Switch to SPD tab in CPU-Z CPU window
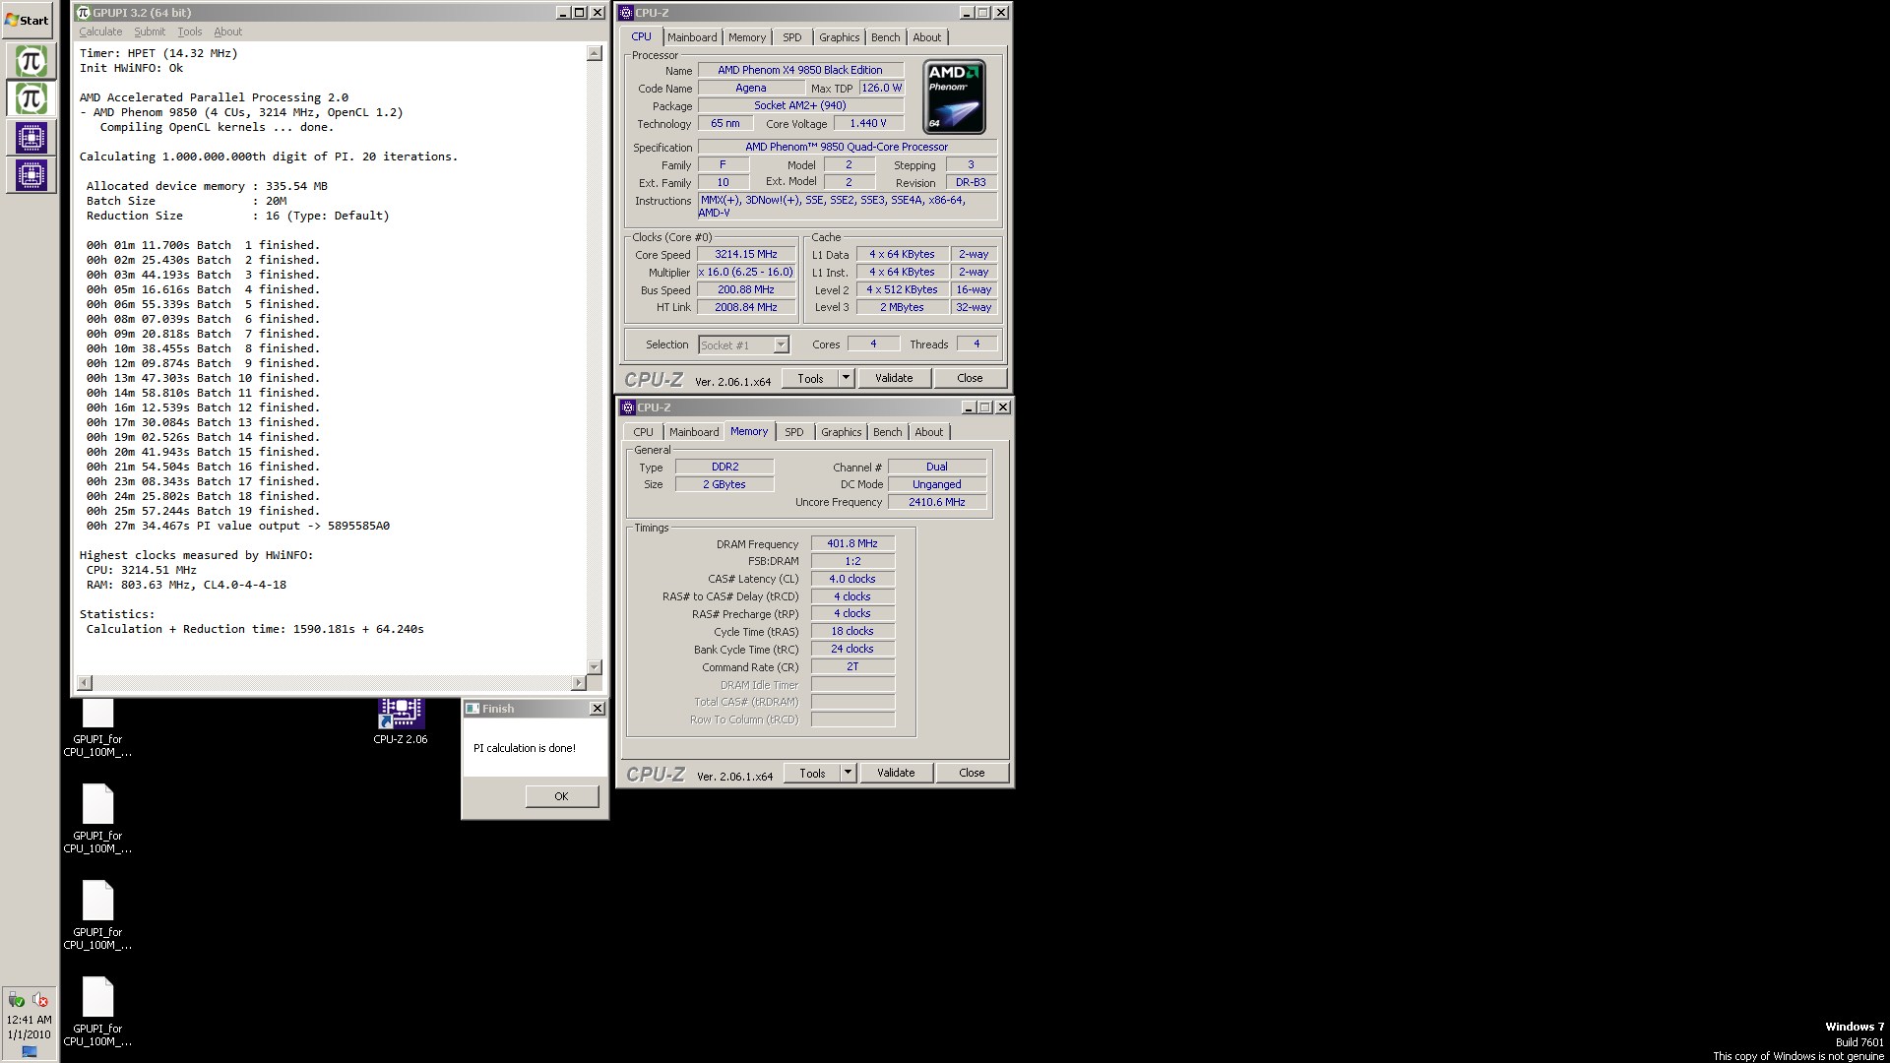The image size is (1890, 1063). tap(792, 37)
